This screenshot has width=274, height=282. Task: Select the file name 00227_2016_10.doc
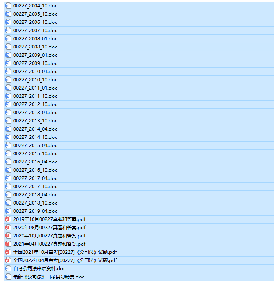coord(35,170)
